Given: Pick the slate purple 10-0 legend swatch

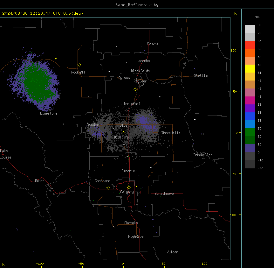Looking at the screenshot, I should [250, 148].
